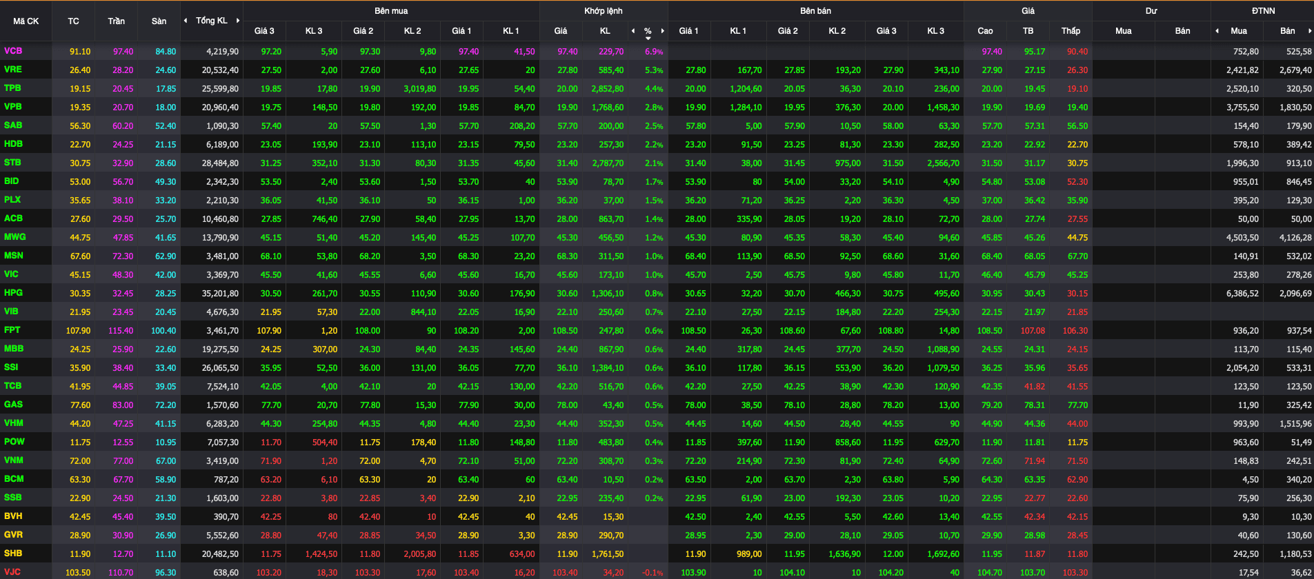Click the left arrow next to % column
The width and height of the screenshot is (1314, 579).
click(633, 31)
